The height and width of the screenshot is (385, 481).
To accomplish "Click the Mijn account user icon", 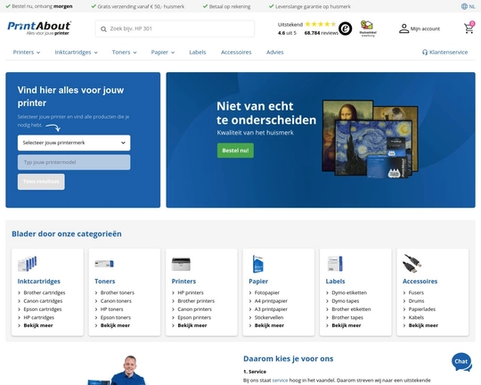I will point(404,29).
